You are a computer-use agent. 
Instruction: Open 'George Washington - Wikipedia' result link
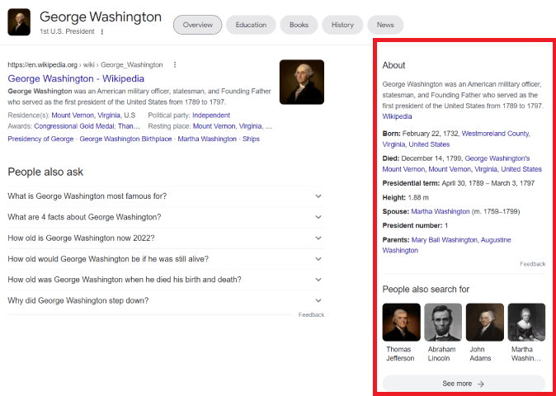(76, 78)
